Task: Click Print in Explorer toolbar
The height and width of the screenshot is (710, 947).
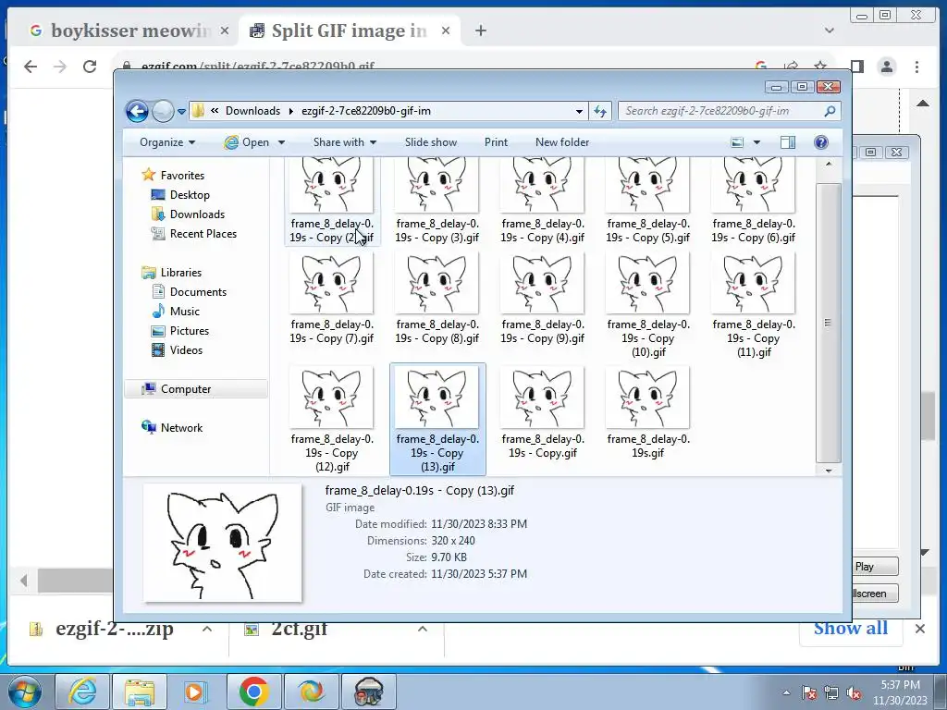Action: click(496, 142)
